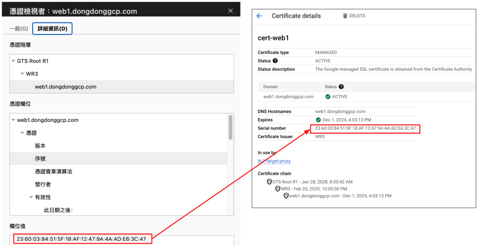Click the back arrow in Certificate details
Image resolution: width=478 pixels, height=248 pixels.
259,16
